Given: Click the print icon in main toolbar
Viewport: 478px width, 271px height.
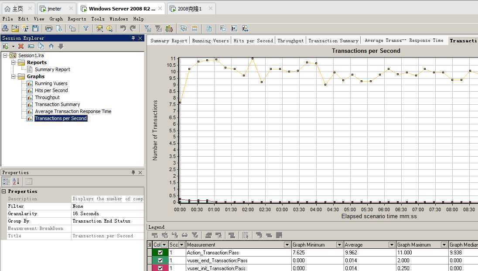Looking at the screenshot, I should tap(49, 28).
